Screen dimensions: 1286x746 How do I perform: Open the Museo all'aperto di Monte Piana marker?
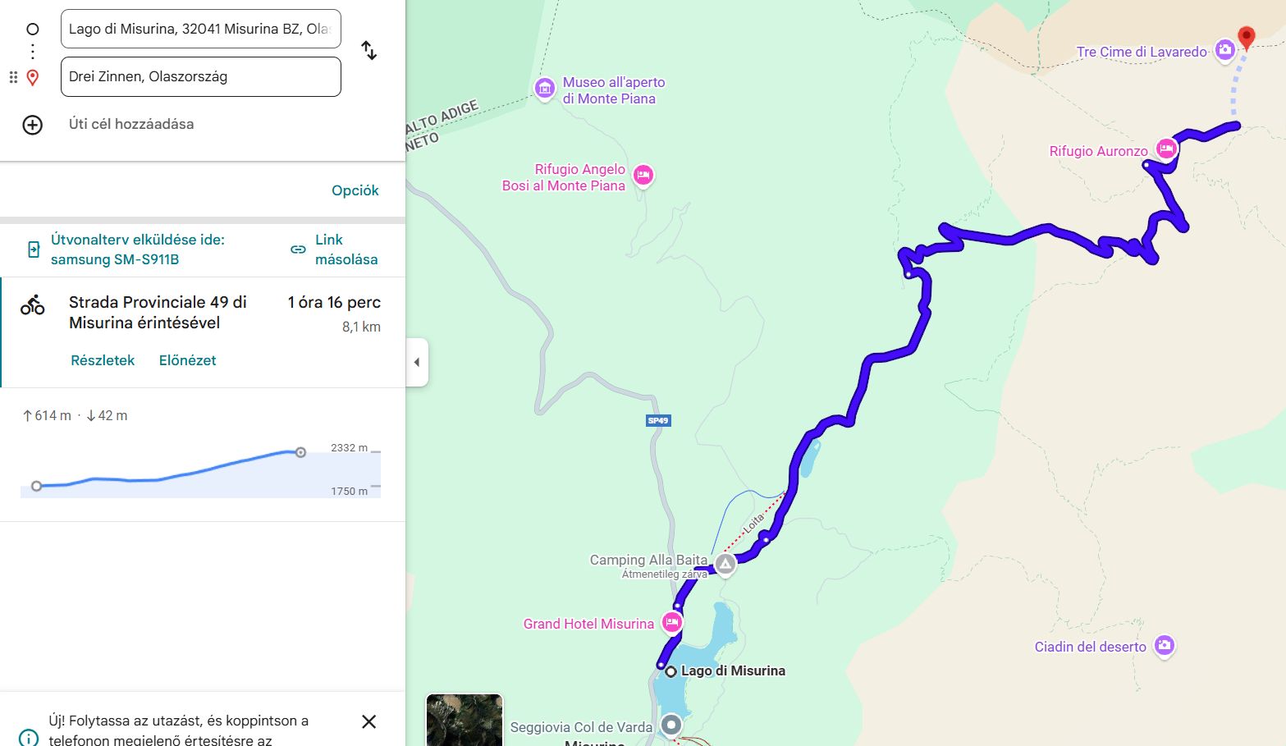tap(544, 88)
